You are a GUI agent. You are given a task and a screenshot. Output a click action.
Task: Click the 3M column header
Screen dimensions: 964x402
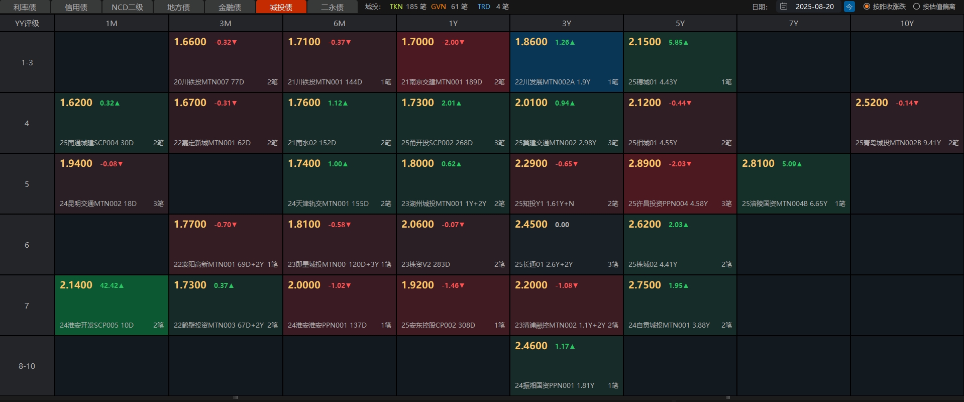[226, 23]
